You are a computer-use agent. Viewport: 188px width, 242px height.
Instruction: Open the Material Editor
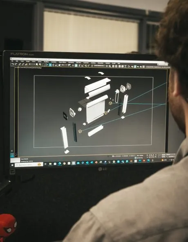point(128,66)
